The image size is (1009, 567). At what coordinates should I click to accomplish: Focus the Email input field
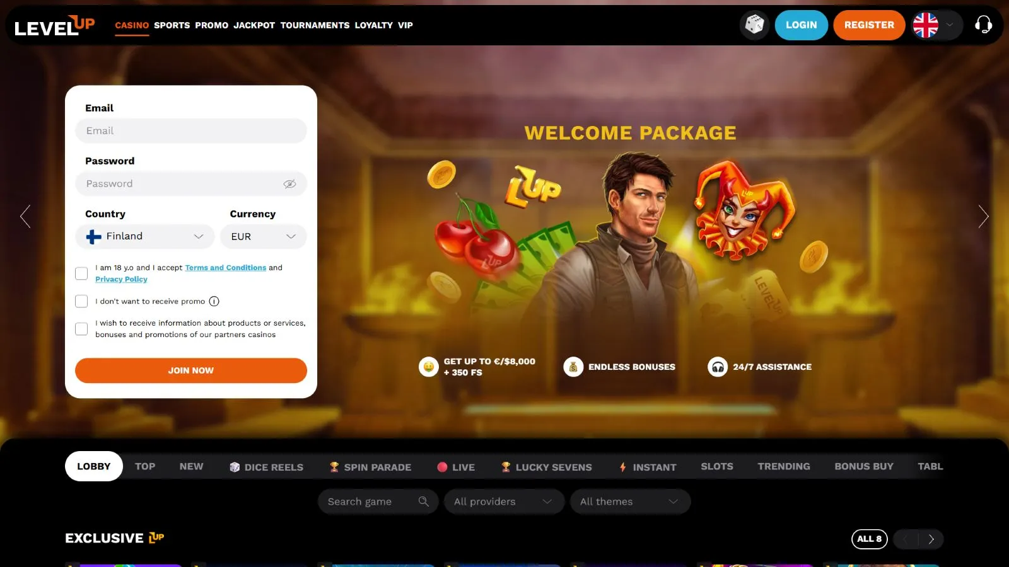pyautogui.click(x=191, y=131)
